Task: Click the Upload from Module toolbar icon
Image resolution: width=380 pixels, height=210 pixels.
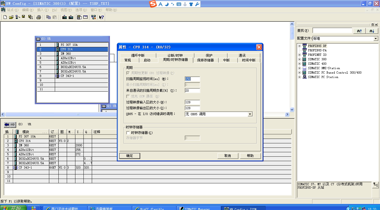Action: pos(71,17)
